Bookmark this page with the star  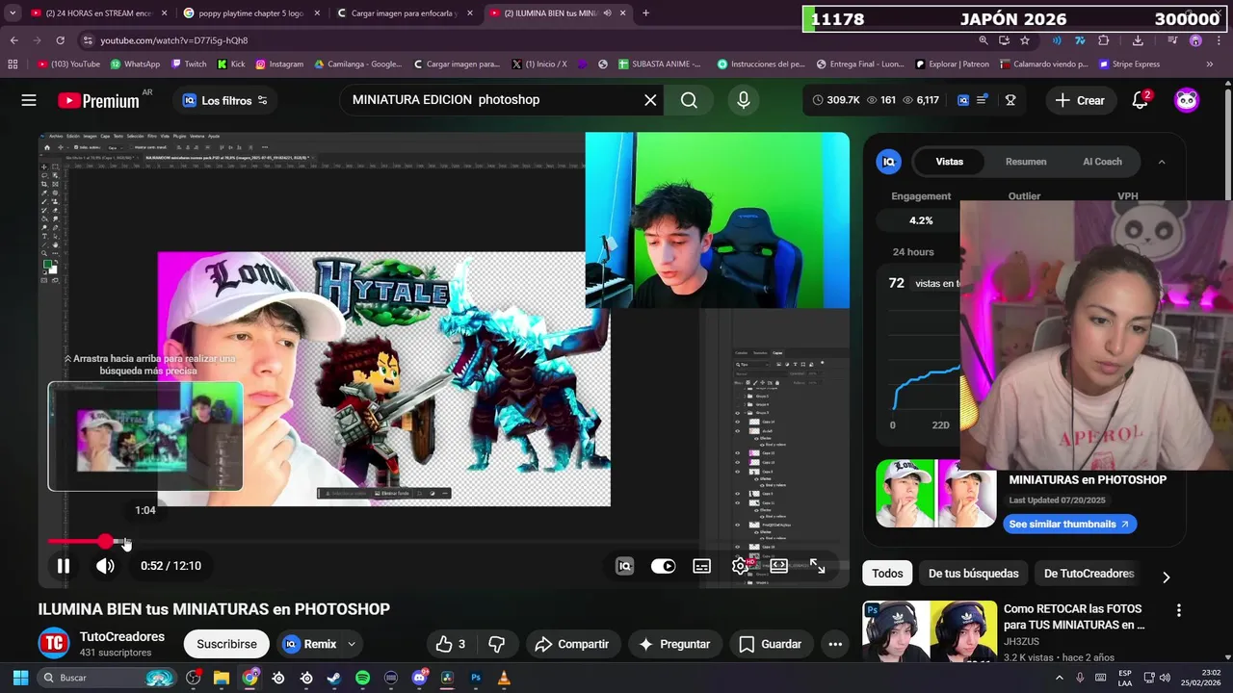point(1025,40)
